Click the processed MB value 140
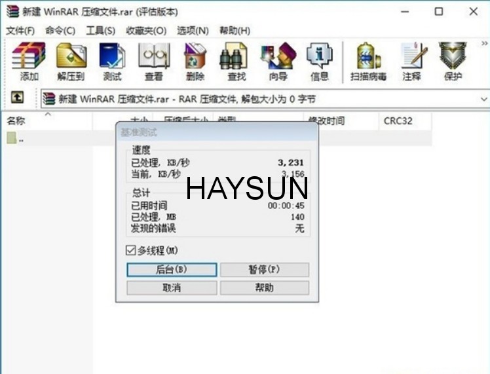490x374 pixels. (x=297, y=217)
